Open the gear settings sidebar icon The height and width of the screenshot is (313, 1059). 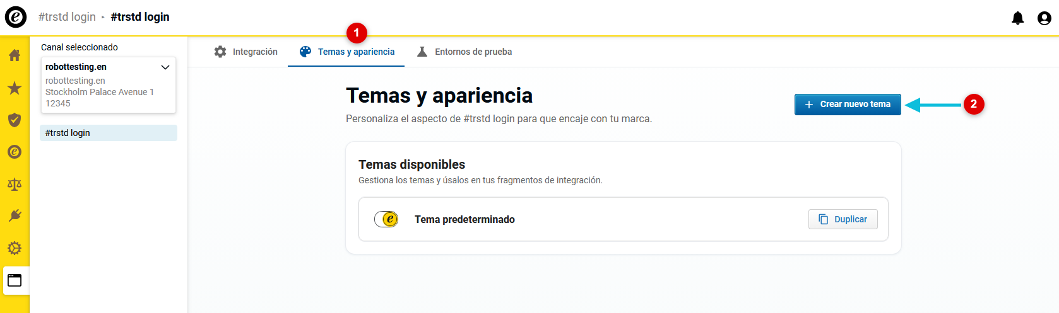tap(15, 248)
